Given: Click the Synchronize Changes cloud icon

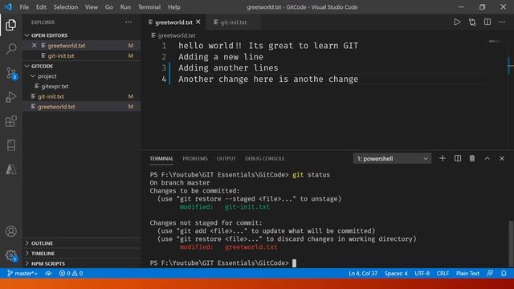Looking at the screenshot, I should coord(48,273).
